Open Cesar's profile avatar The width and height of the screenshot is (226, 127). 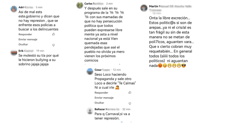(x=90, y=71)
